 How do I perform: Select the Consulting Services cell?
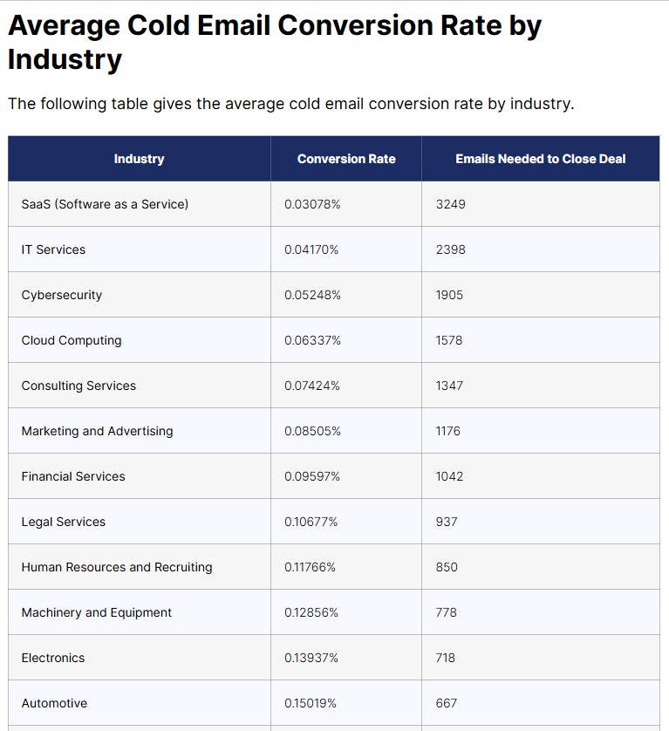(79, 386)
